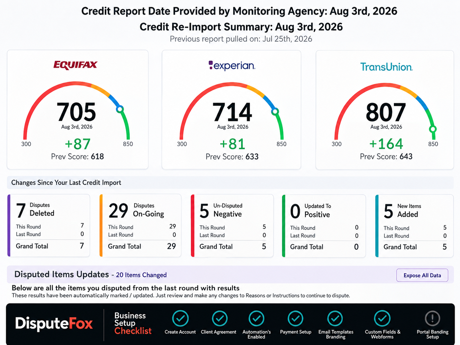Click the TransUnion logo
The width and height of the screenshot is (460, 345).
(x=386, y=67)
